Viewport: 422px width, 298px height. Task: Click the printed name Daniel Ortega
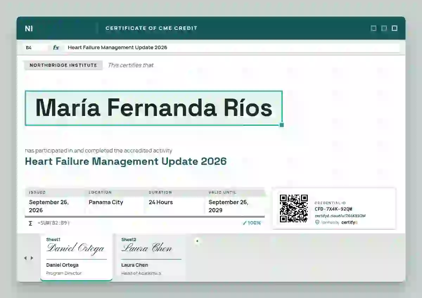tap(62, 265)
